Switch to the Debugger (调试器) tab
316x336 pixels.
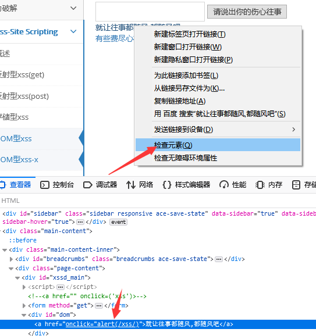100,185
